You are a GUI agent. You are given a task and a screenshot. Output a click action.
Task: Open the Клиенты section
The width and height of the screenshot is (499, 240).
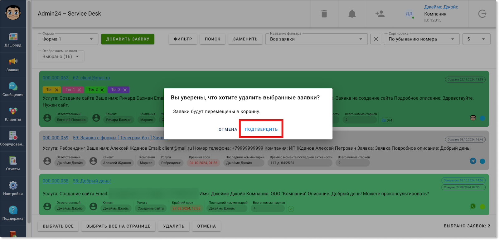coord(13,114)
